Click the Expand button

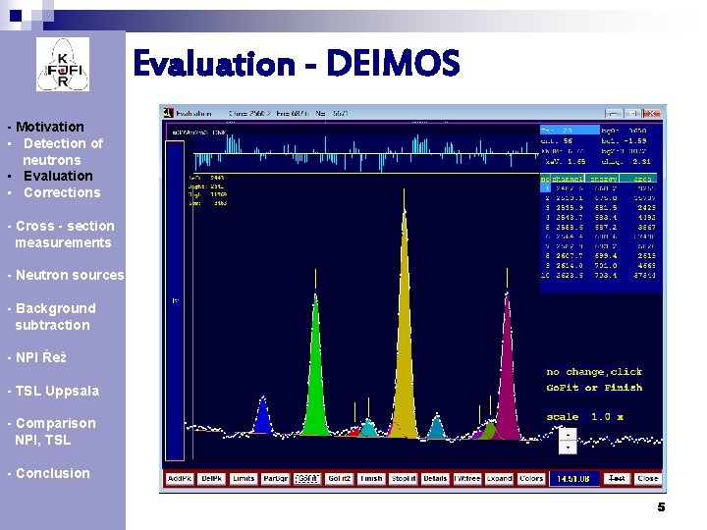[499, 479]
